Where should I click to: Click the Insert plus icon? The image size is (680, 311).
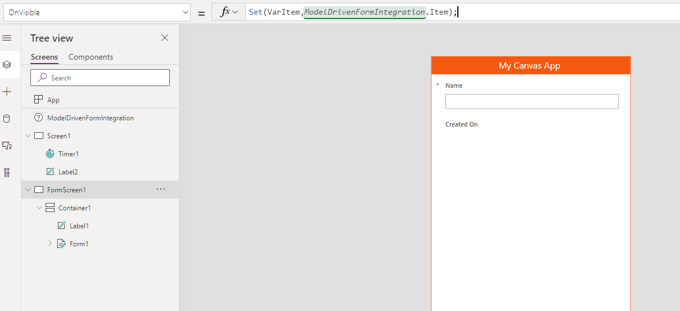coord(7,92)
